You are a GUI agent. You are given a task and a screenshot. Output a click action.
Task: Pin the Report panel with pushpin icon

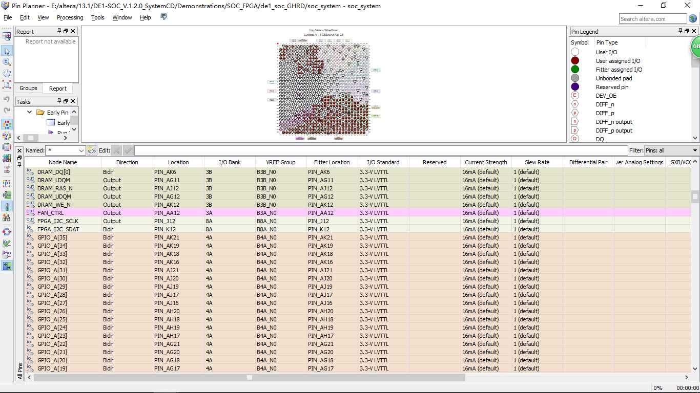click(59, 31)
